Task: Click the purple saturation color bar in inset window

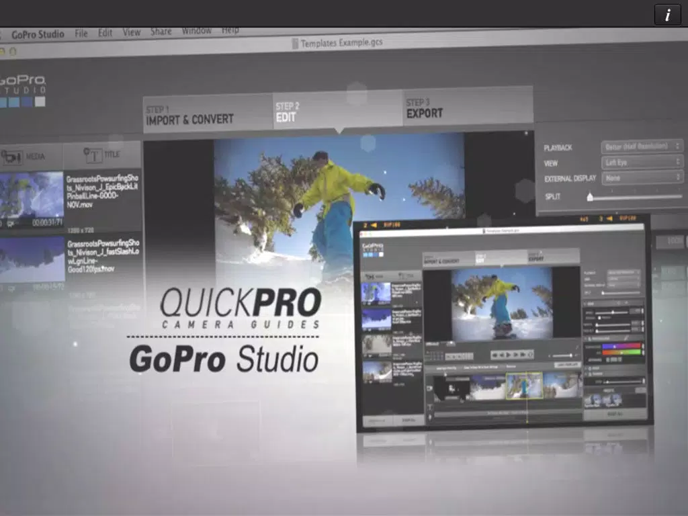Action: (621, 346)
